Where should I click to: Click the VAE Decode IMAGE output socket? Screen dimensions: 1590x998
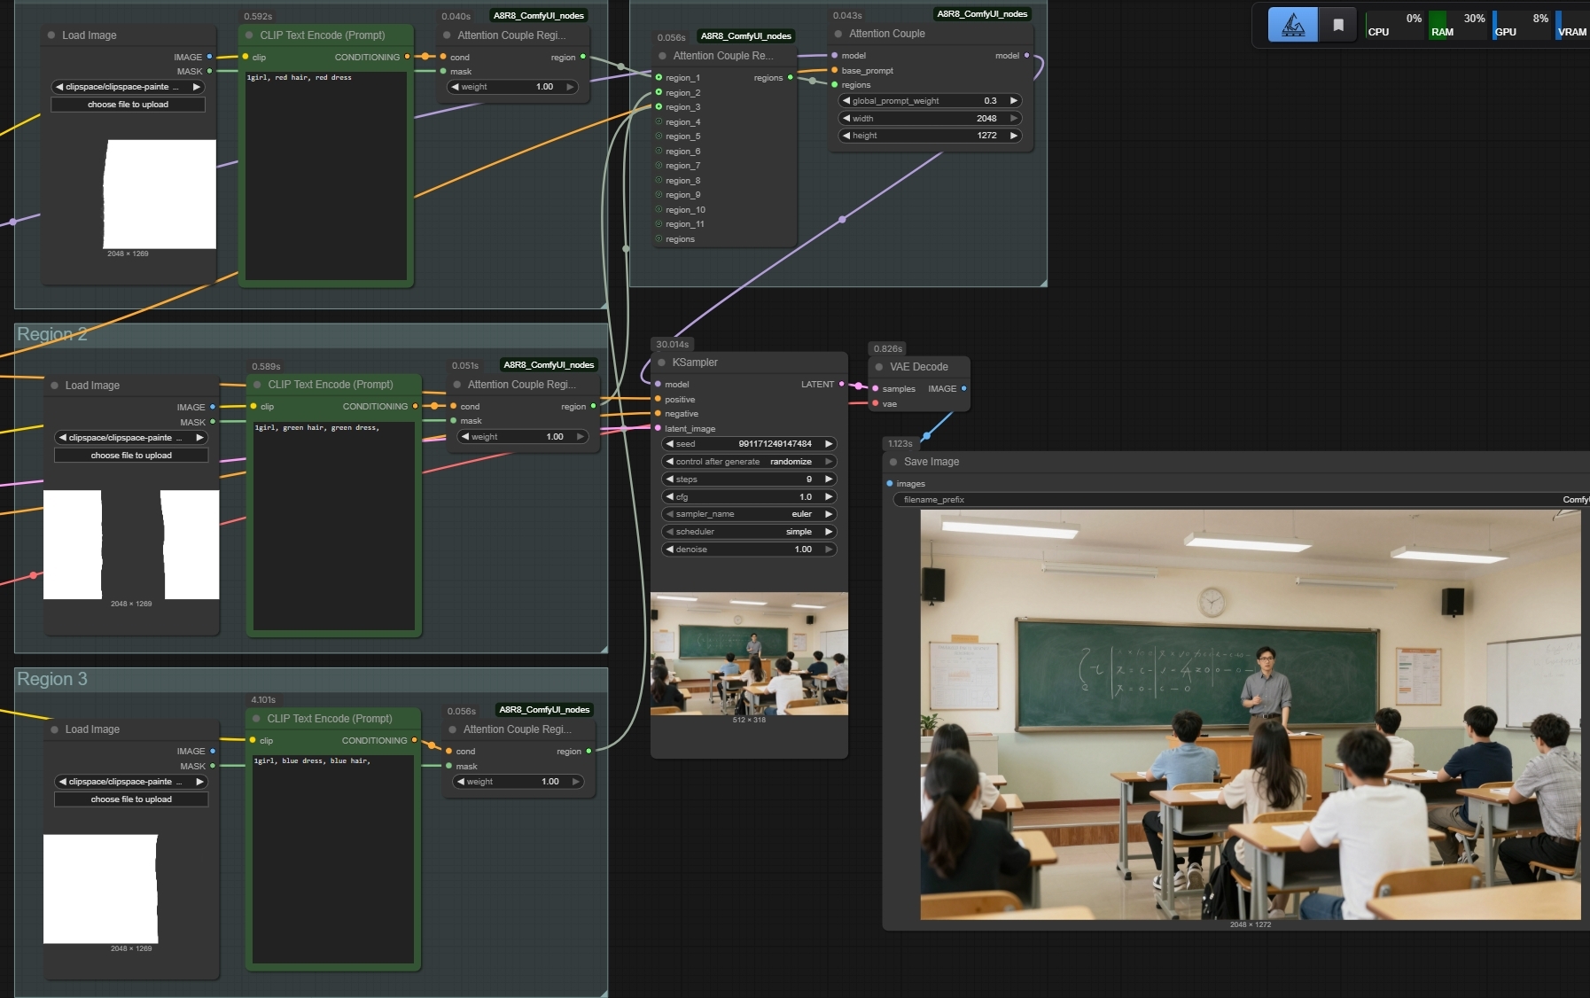pyautogui.click(x=963, y=389)
